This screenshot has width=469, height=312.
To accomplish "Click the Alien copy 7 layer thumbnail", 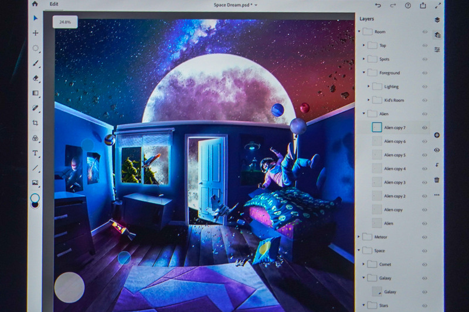I will click(x=377, y=128).
